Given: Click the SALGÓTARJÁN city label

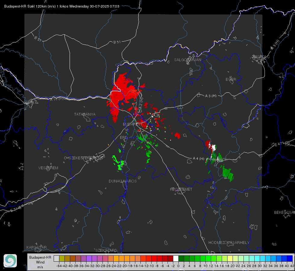Looking at the screenshot, I should (187, 60).
